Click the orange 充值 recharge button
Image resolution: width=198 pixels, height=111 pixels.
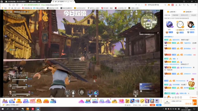152,105
